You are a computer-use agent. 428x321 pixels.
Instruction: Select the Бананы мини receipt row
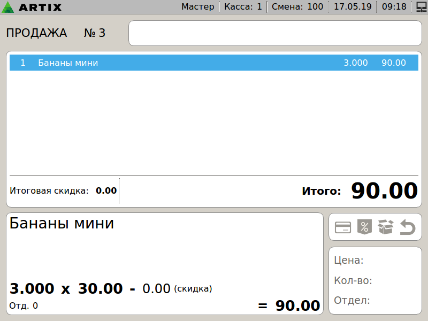[x=213, y=63]
